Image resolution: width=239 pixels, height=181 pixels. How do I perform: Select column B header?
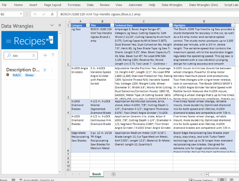[102, 21]
